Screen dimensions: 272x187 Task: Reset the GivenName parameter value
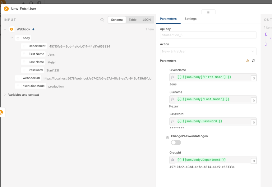click(x=254, y=78)
